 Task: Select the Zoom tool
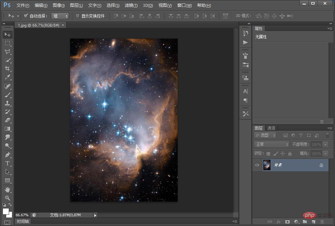(7, 198)
